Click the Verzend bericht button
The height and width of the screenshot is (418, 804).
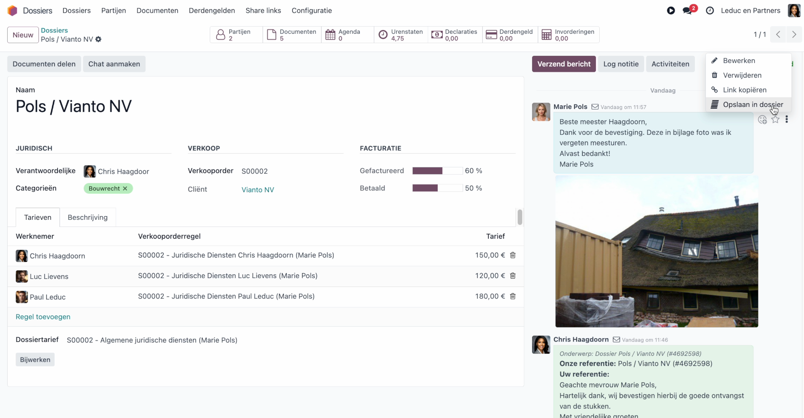(x=564, y=64)
